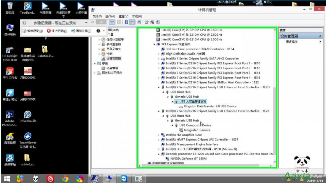Open the 查看(V) menu
326x183 pixels.
(124, 16)
